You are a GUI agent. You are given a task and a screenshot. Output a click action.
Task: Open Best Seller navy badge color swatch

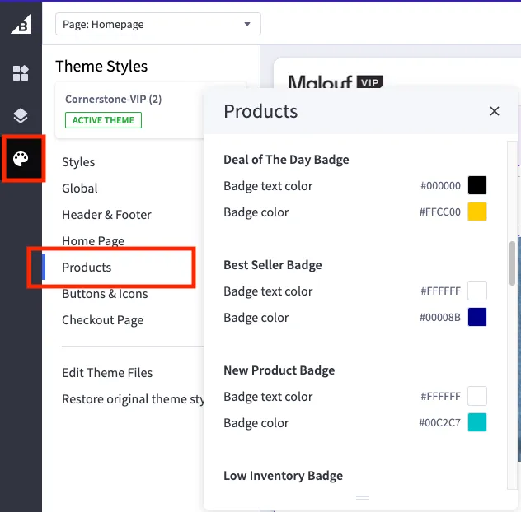(477, 317)
